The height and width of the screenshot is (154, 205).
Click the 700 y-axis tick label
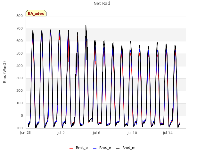coord(20,29)
